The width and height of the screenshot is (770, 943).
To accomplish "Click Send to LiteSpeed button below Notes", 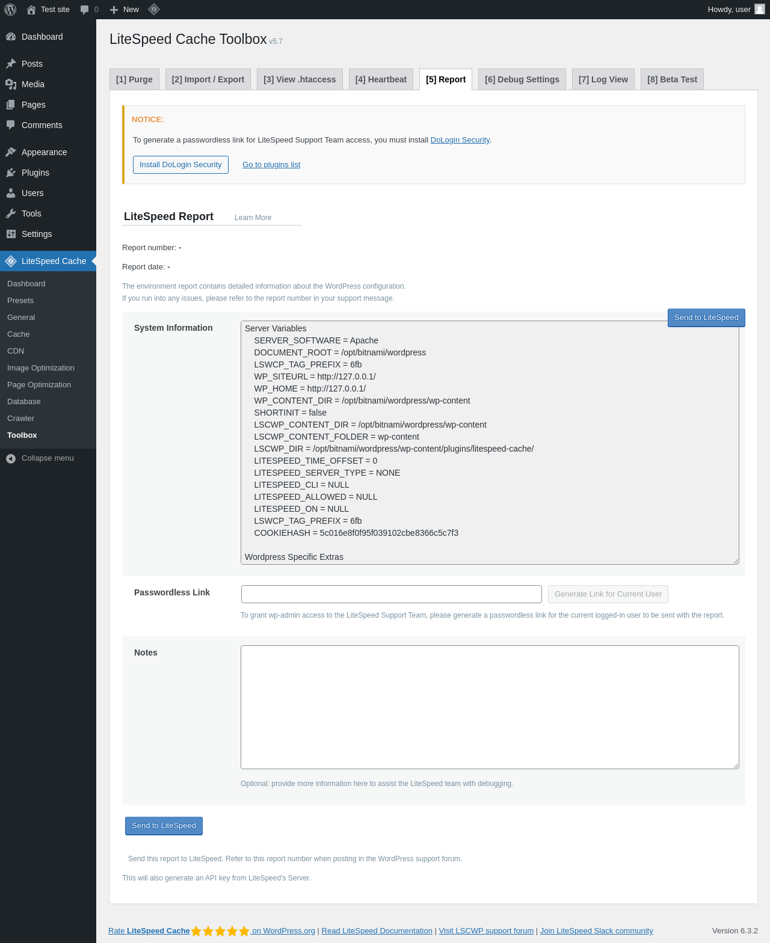I will 164,826.
